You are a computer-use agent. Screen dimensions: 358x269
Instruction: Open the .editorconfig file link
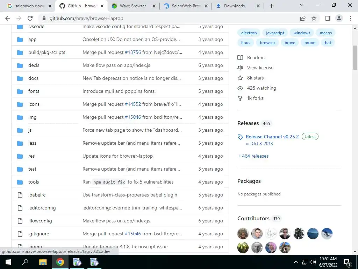point(42,208)
